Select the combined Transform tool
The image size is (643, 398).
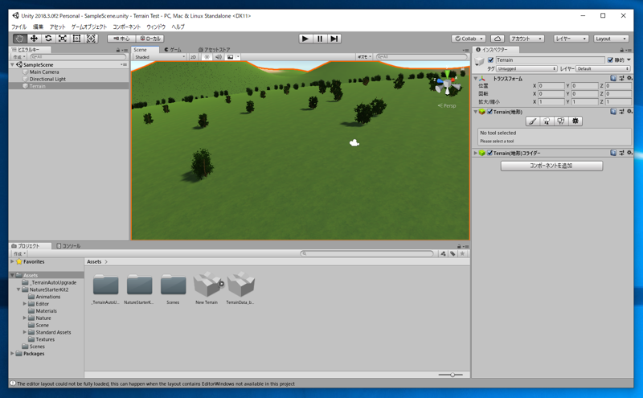coord(91,39)
